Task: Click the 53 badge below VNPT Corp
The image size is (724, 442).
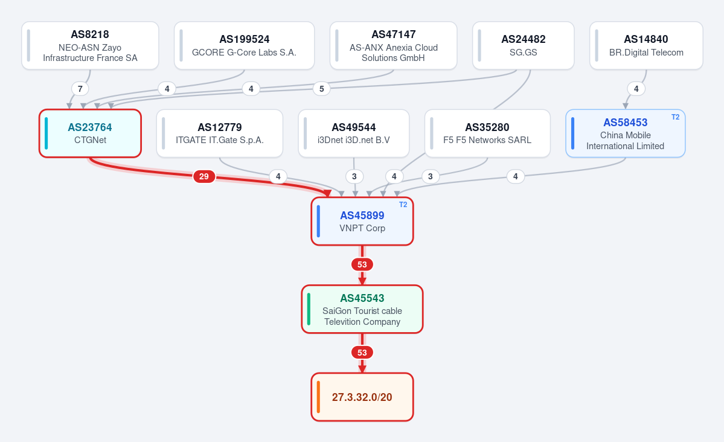Action: click(x=362, y=264)
